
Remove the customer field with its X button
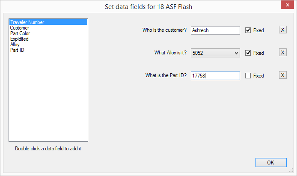coord(282,30)
